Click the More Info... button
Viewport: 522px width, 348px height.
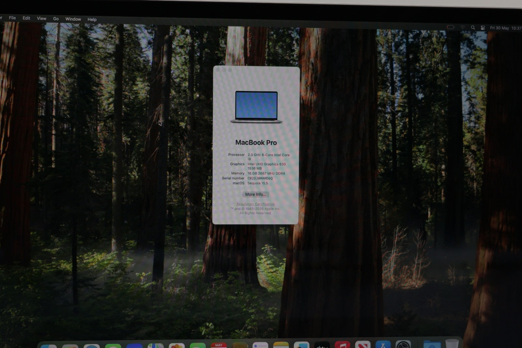click(255, 194)
